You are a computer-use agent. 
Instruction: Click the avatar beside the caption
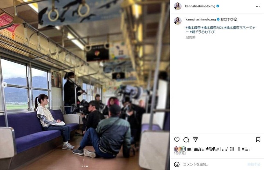(178, 21)
